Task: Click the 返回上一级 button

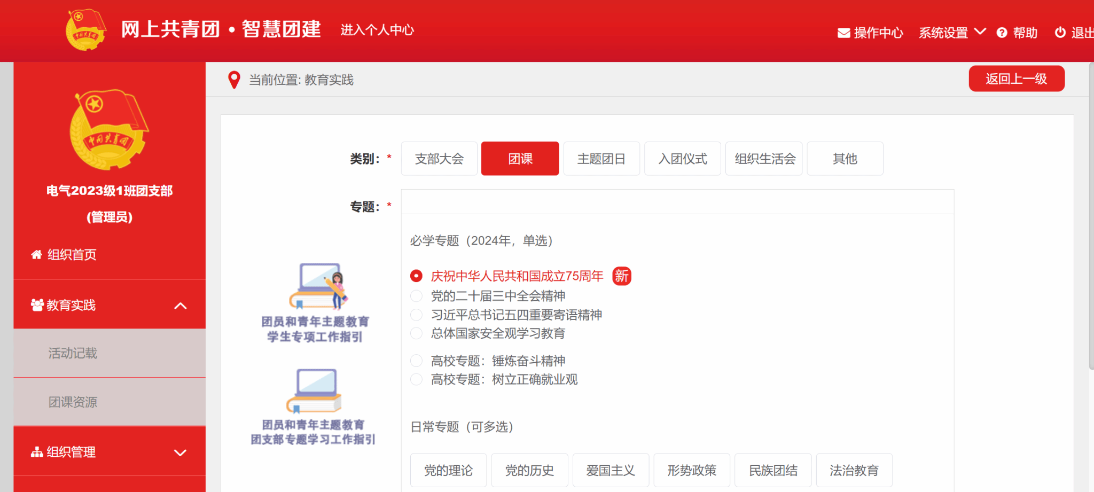Action: coord(1016,79)
